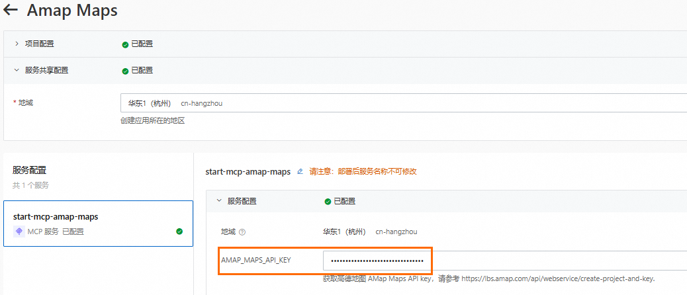Collapse the 服务配置 panel chevron
This screenshot has height=295, width=687.
(219, 201)
